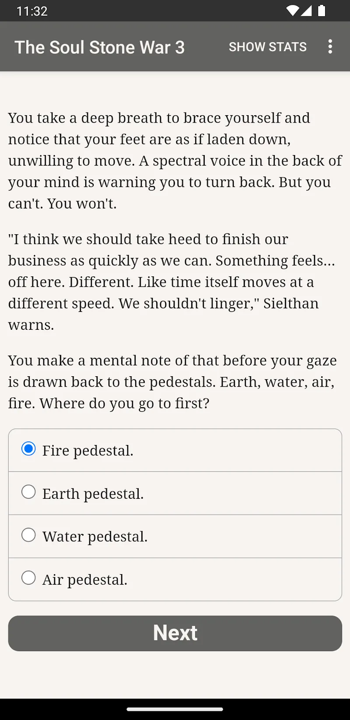
Task: Tap the cellular signal icon
Action: coord(306,11)
